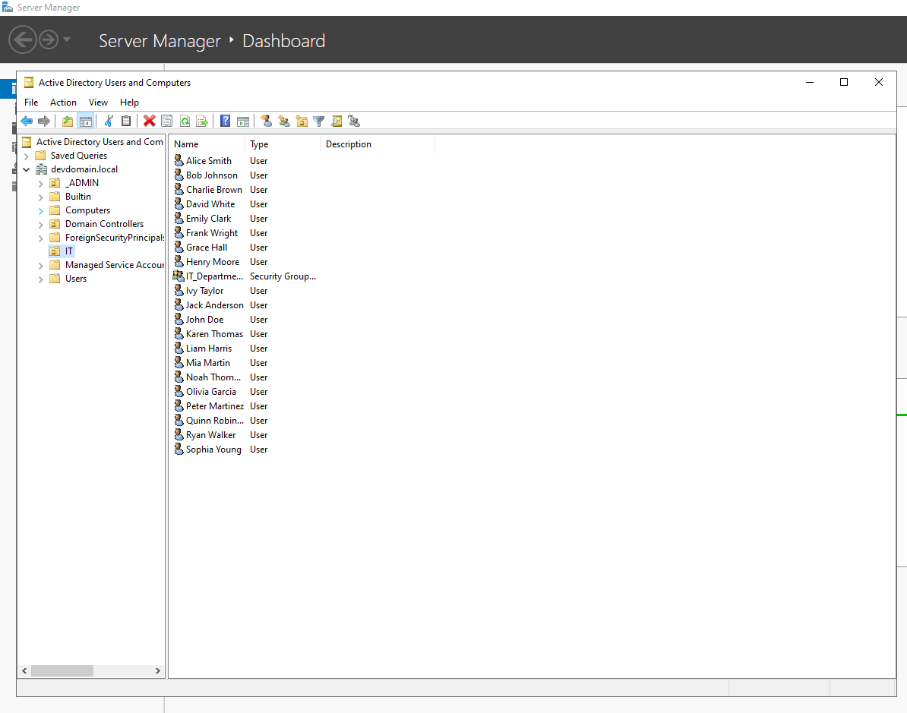The height and width of the screenshot is (713, 907).
Task: Click the Paste clipboard icon
Action: (x=126, y=121)
